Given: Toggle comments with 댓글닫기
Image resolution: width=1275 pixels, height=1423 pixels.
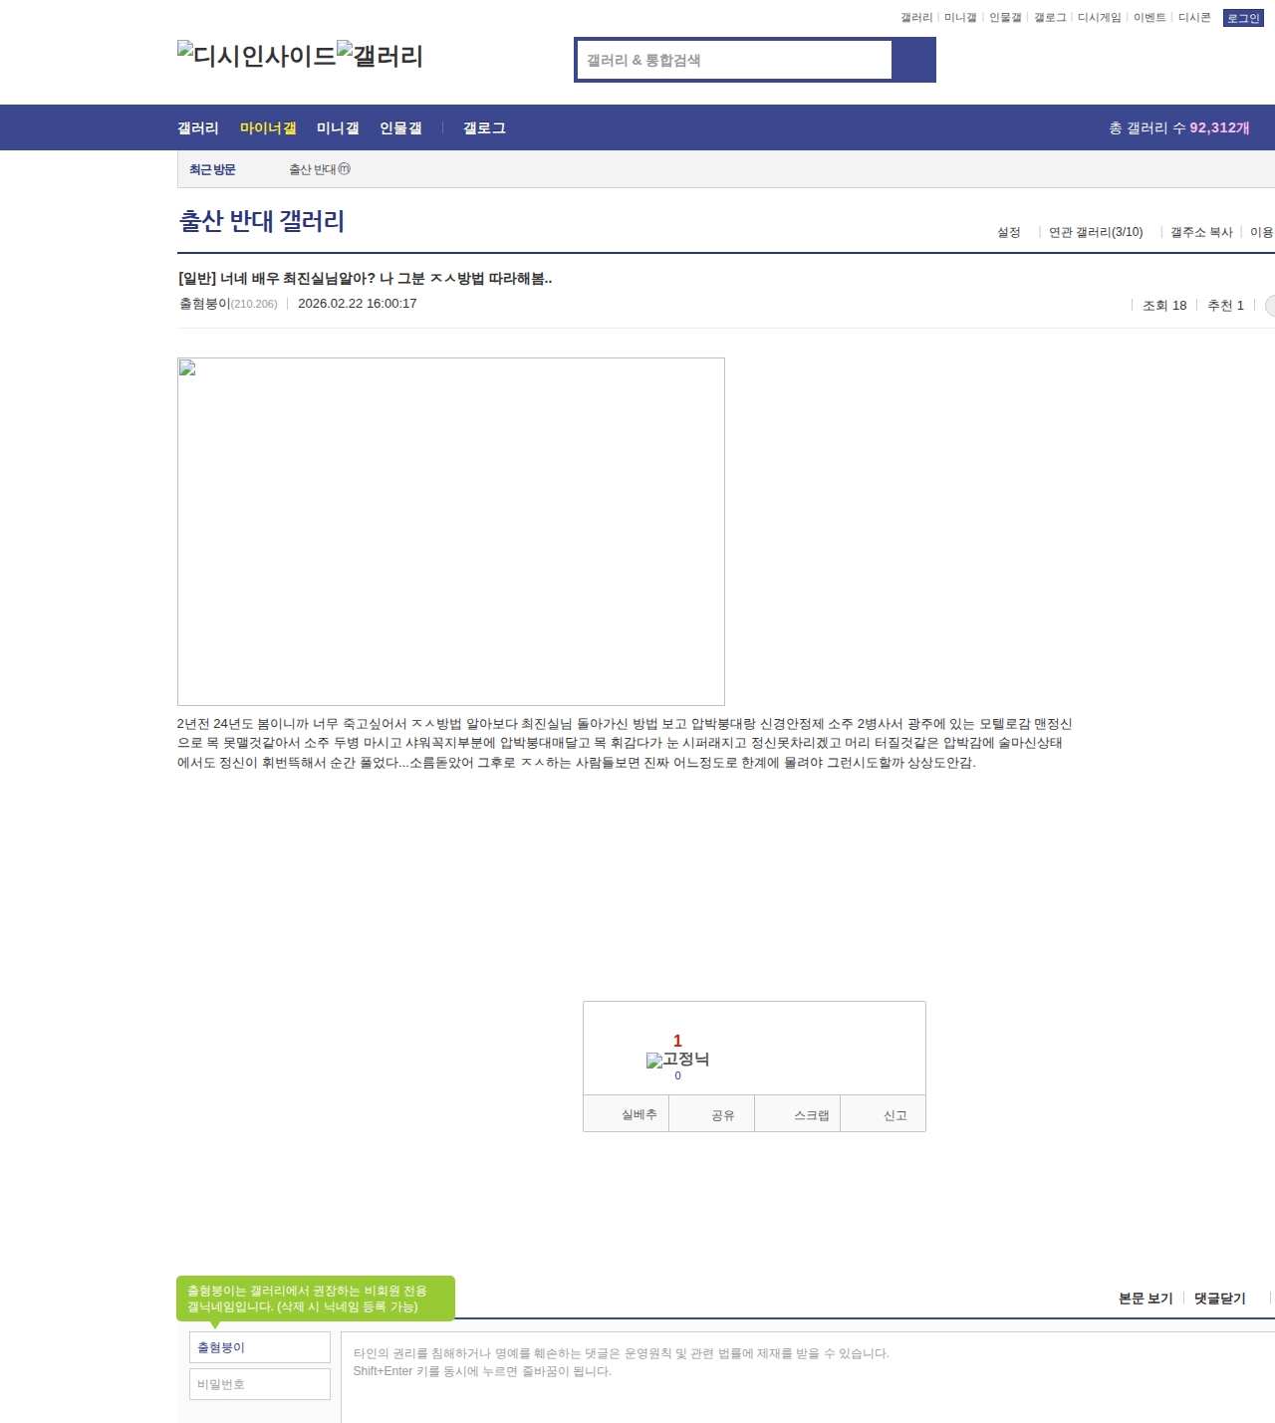Looking at the screenshot, I should 1219,1299.
